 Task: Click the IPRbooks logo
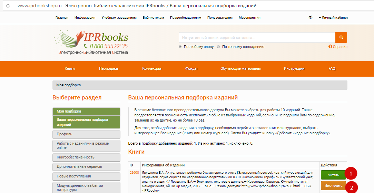click(91, 41)
